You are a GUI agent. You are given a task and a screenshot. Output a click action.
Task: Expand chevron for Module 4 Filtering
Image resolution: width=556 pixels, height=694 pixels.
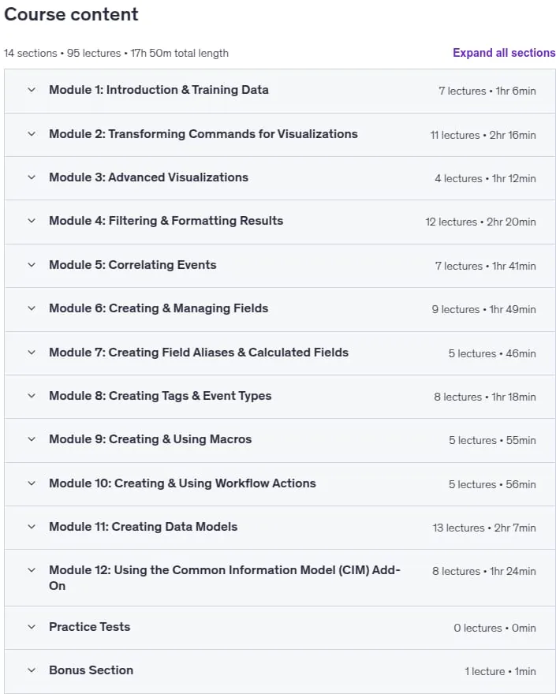(x=32, y=220)
